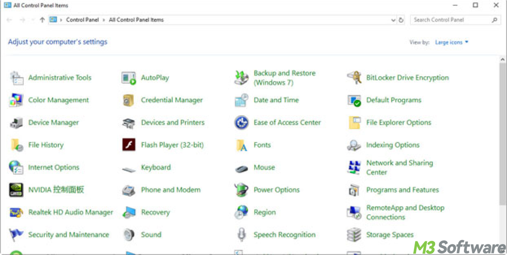507x255 pixels.
Task: Open Device Manager icon
Action: click(x=16, y=122)
